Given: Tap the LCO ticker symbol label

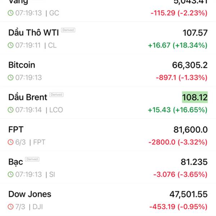Looking at the screenshot, I should tap(56, 110).
